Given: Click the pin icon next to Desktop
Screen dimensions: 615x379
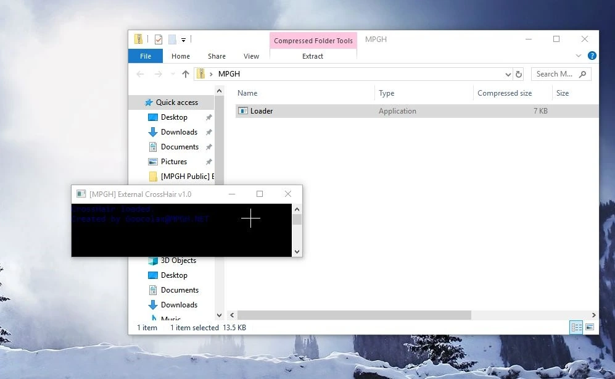Looking at the screenshot, I should (x=208, y=117).
